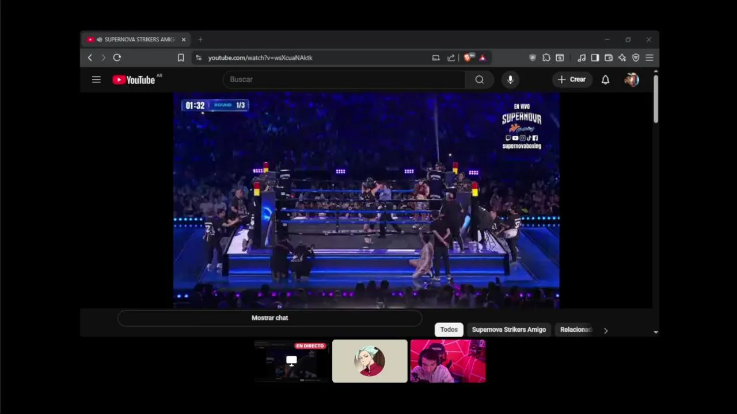Open the YouTube guide hamburger menu

96,79
